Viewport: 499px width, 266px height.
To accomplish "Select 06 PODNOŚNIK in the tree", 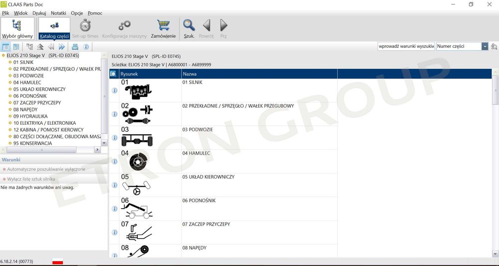I will click(30, 96).
